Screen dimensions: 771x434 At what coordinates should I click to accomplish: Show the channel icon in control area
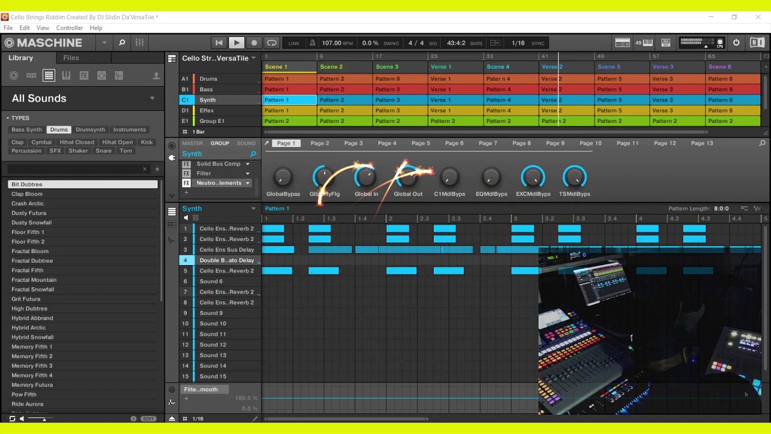click(172, 146)
